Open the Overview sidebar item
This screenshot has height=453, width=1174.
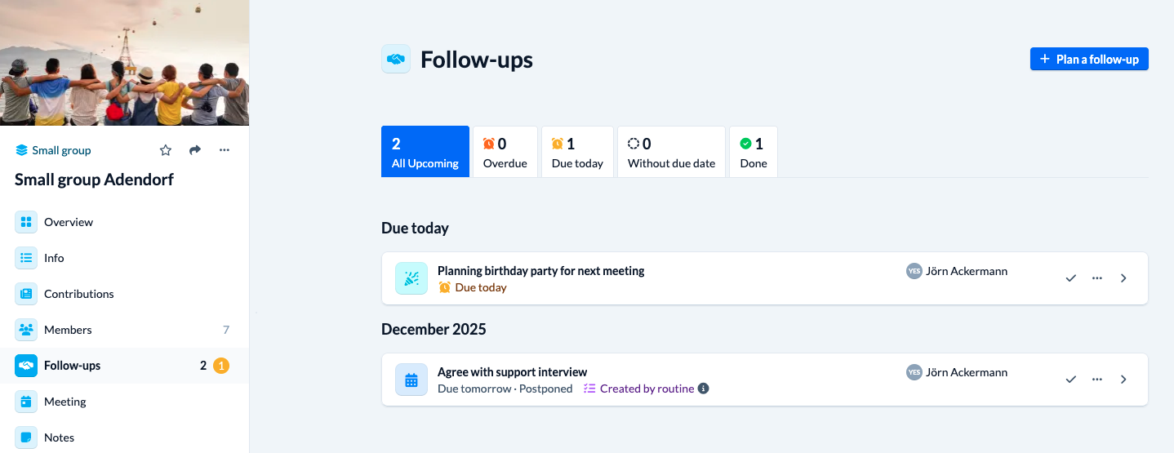pos(69,222)
